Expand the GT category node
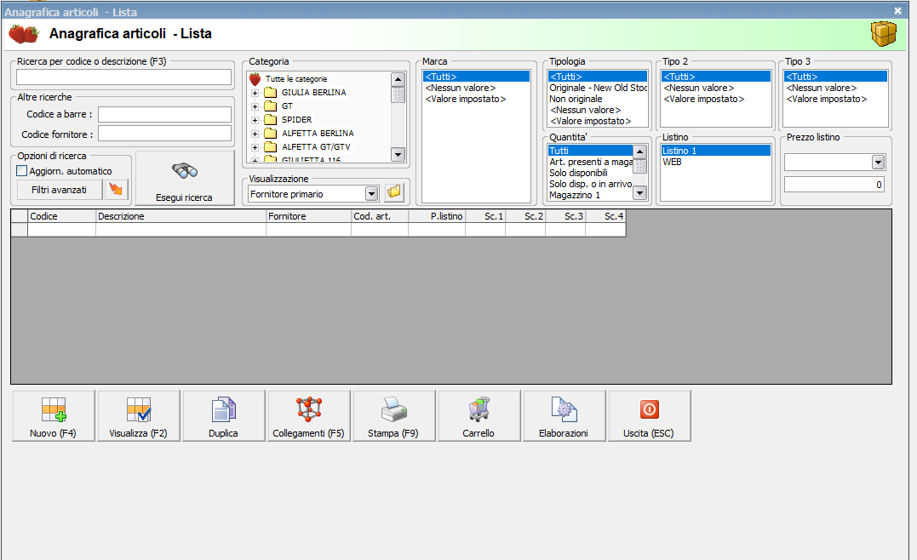Viewport: 917px width, 560px height. [255, 106]
